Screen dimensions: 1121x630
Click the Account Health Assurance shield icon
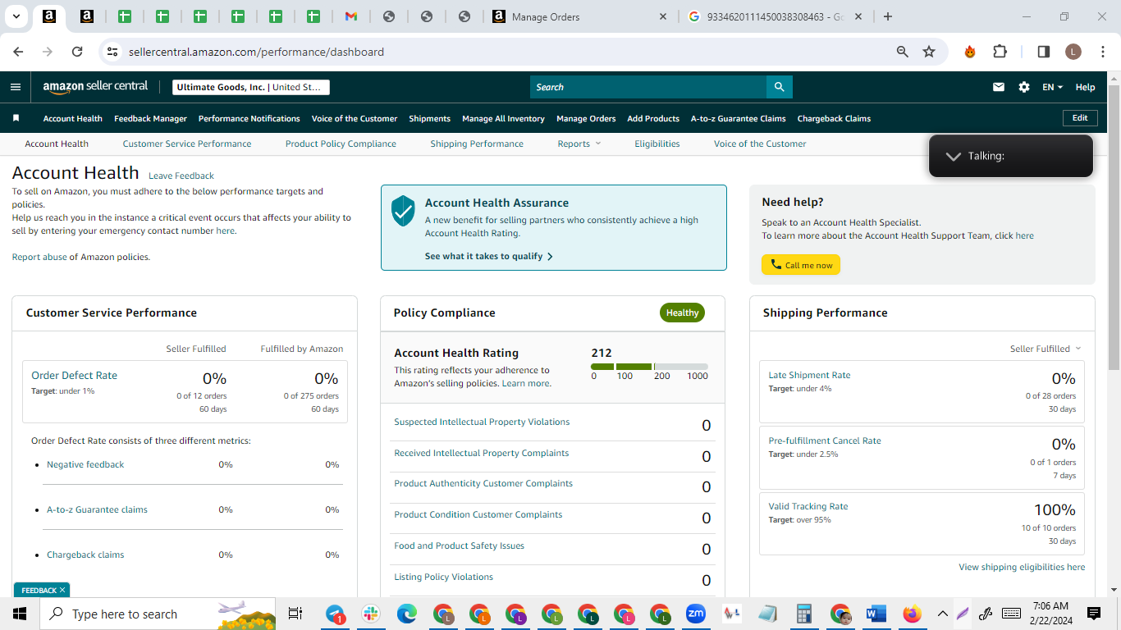[x=403, y=211]
